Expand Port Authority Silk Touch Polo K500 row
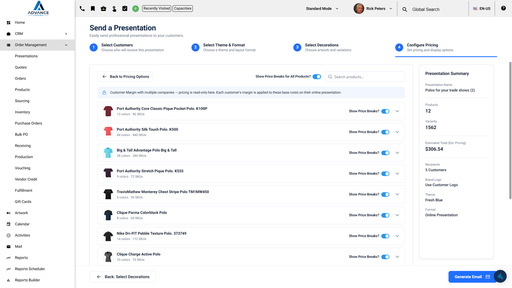 (397, 132)
